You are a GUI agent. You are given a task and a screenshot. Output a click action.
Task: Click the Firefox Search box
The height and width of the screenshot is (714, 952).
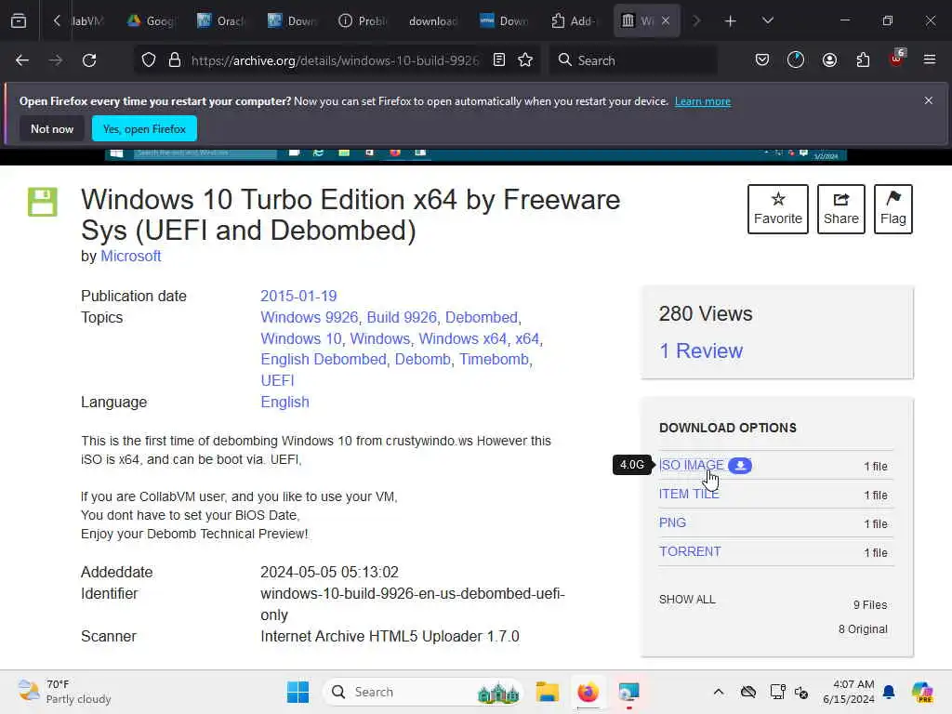pos(633,60)
